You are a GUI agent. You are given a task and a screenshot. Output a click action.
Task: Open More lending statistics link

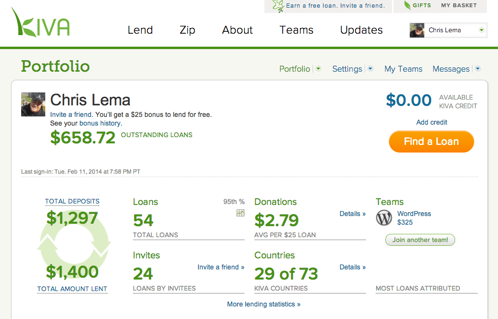click(x=263, y=304)
